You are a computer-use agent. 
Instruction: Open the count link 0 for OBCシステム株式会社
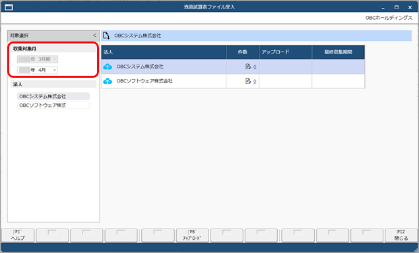point(255,67)
